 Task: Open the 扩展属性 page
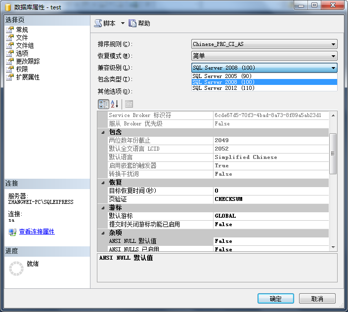[x=28, y=78]
